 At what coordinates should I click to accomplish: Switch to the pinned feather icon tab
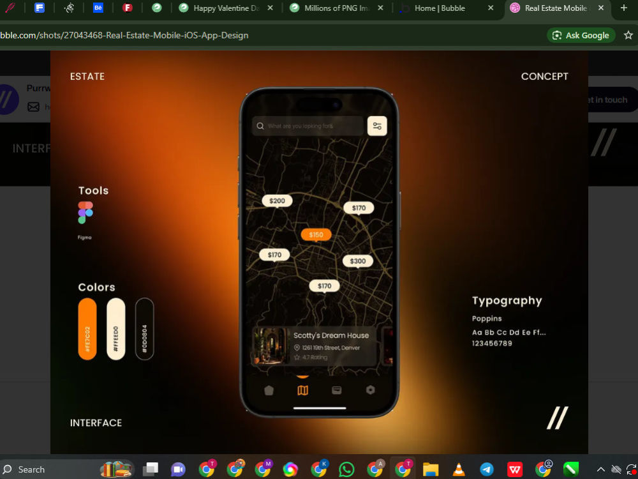pyautogui.click(x=10, y=8)
